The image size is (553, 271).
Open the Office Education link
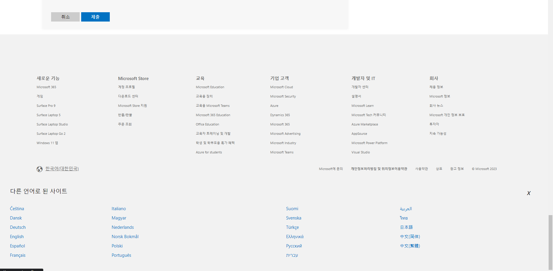click(208, 124)
